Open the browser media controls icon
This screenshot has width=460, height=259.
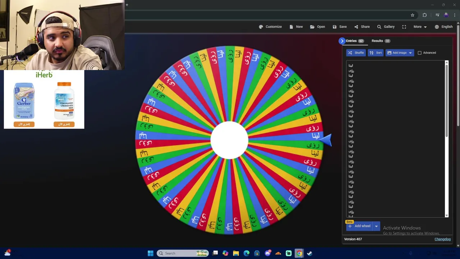pos(437,15)
